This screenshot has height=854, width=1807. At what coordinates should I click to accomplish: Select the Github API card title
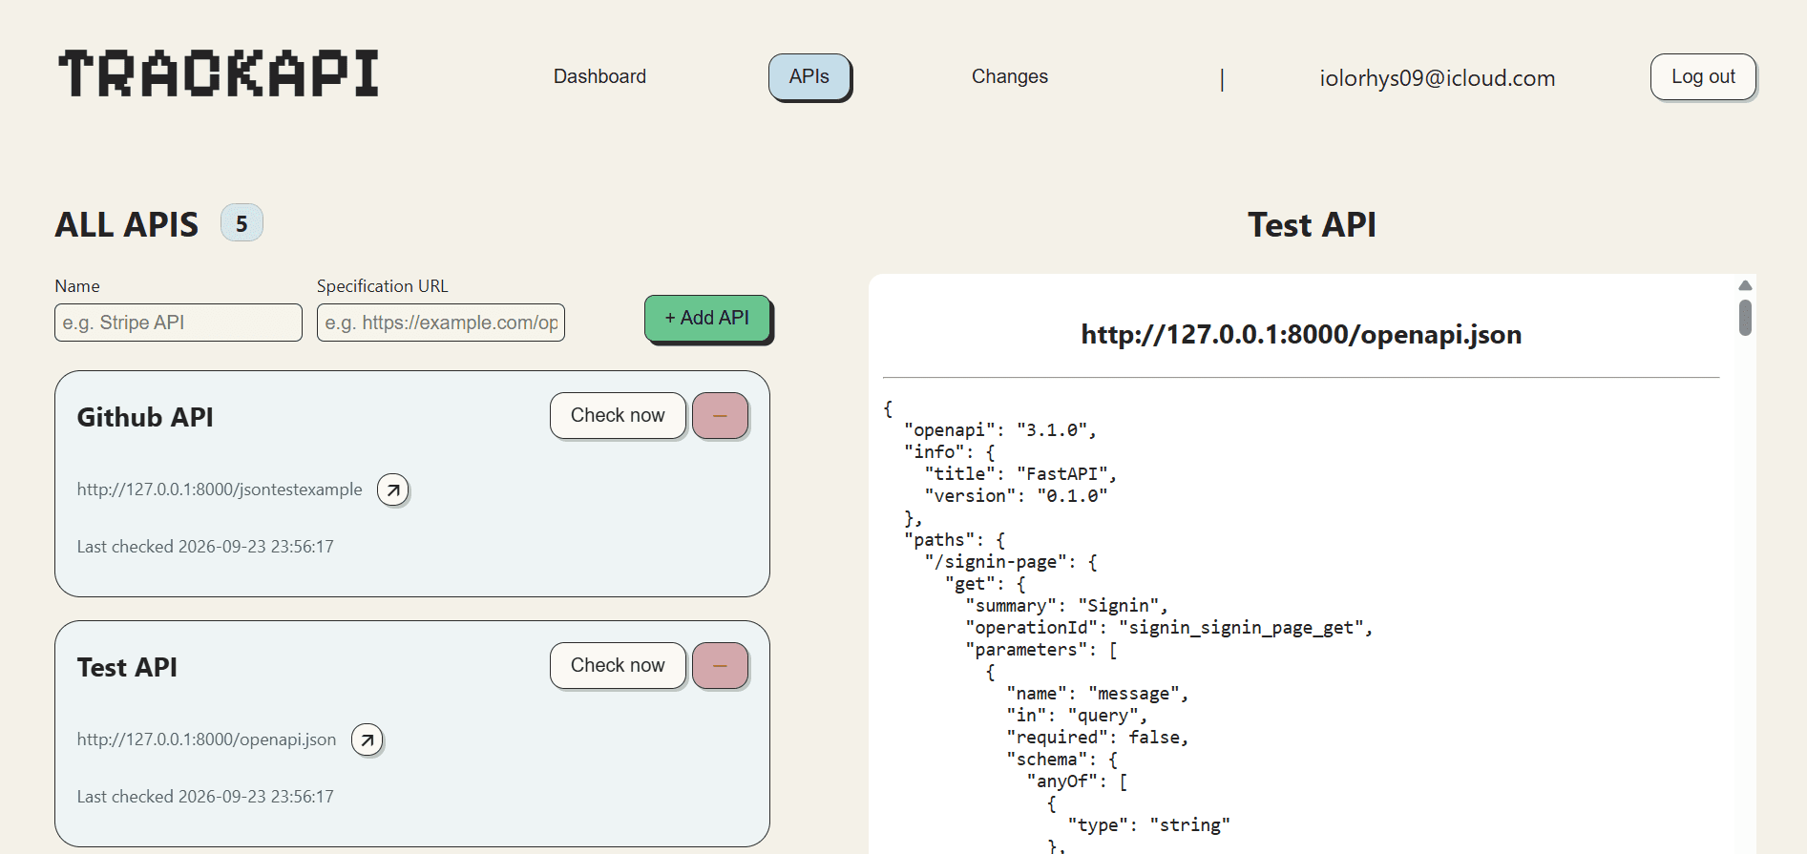click(145, 417)
